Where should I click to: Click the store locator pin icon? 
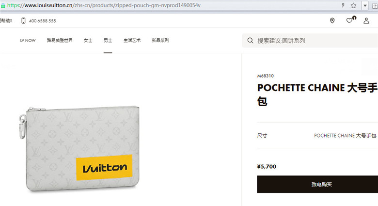point(332,21)
